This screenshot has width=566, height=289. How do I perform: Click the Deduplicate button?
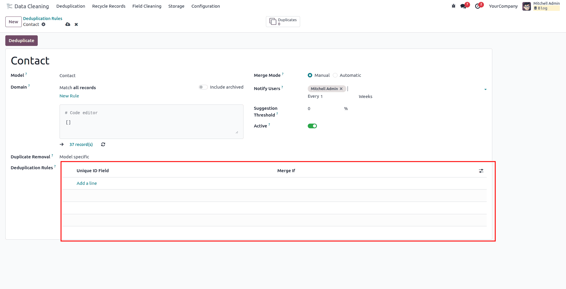coord(21,40)
